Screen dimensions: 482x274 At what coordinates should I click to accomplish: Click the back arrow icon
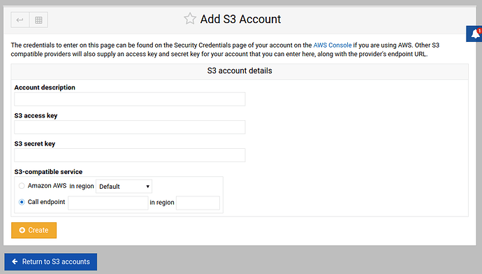(x=20, y=20)
